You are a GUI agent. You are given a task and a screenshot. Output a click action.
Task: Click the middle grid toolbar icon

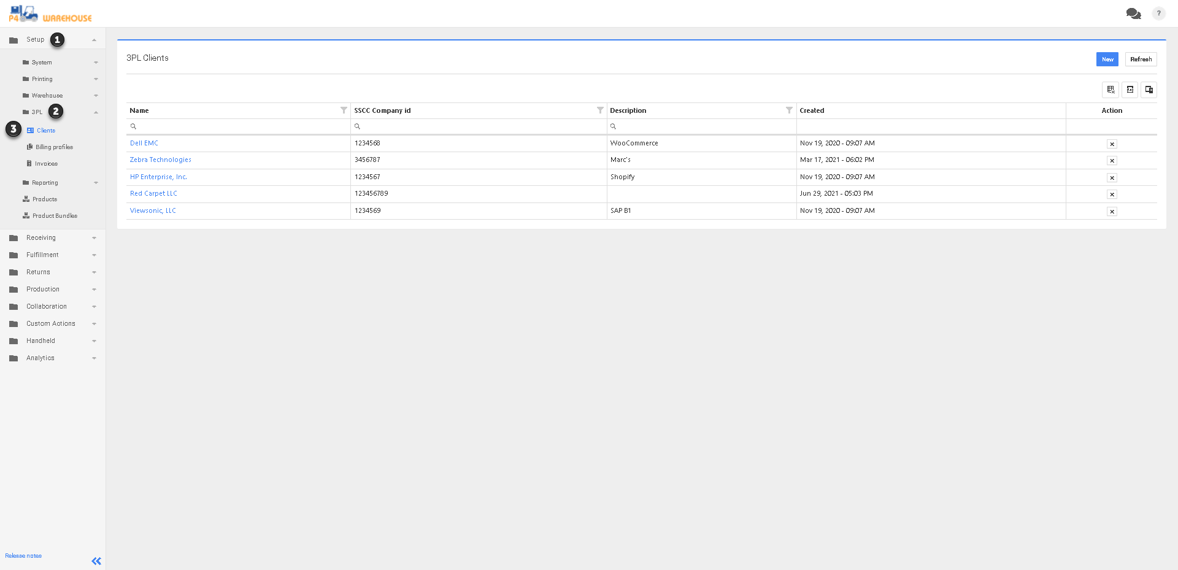pos(1130,90)
